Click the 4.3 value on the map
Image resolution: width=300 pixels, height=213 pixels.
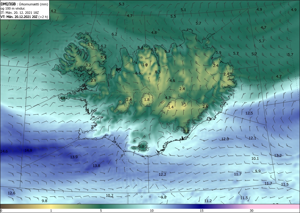pyautogui.click(x=168, y=98)
